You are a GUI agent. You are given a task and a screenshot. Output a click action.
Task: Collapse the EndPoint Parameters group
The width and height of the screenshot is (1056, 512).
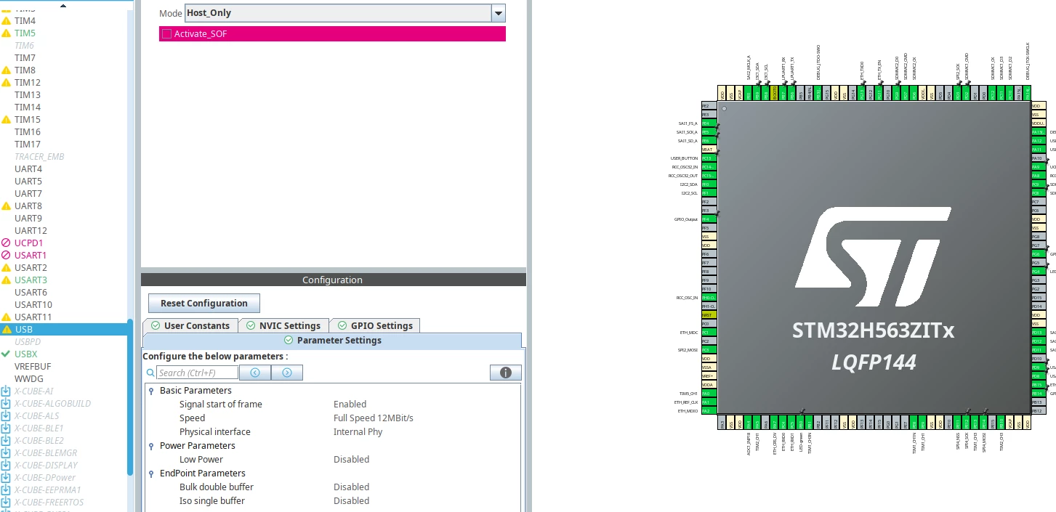coord(151,474)
